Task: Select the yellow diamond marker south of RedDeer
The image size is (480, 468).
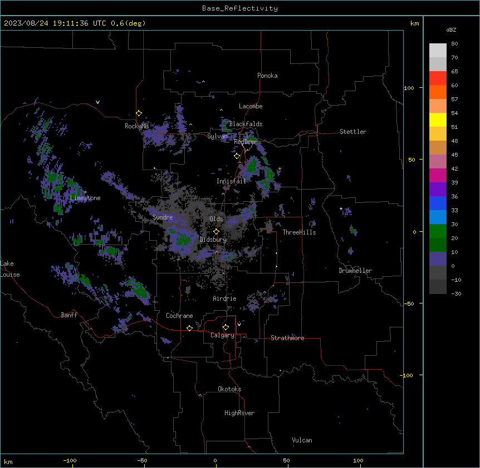Action: tap(237, 156)
